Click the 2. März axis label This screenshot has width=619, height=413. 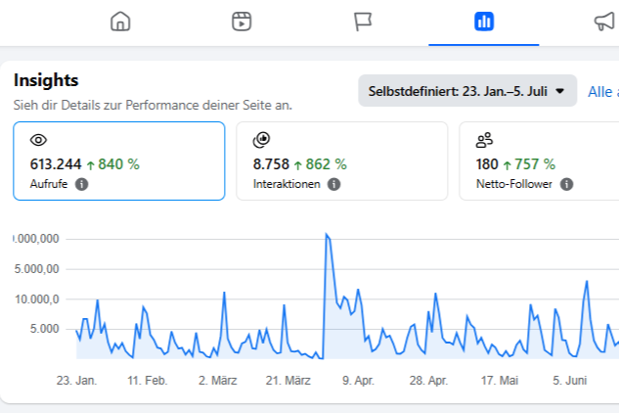click(217, 381)
